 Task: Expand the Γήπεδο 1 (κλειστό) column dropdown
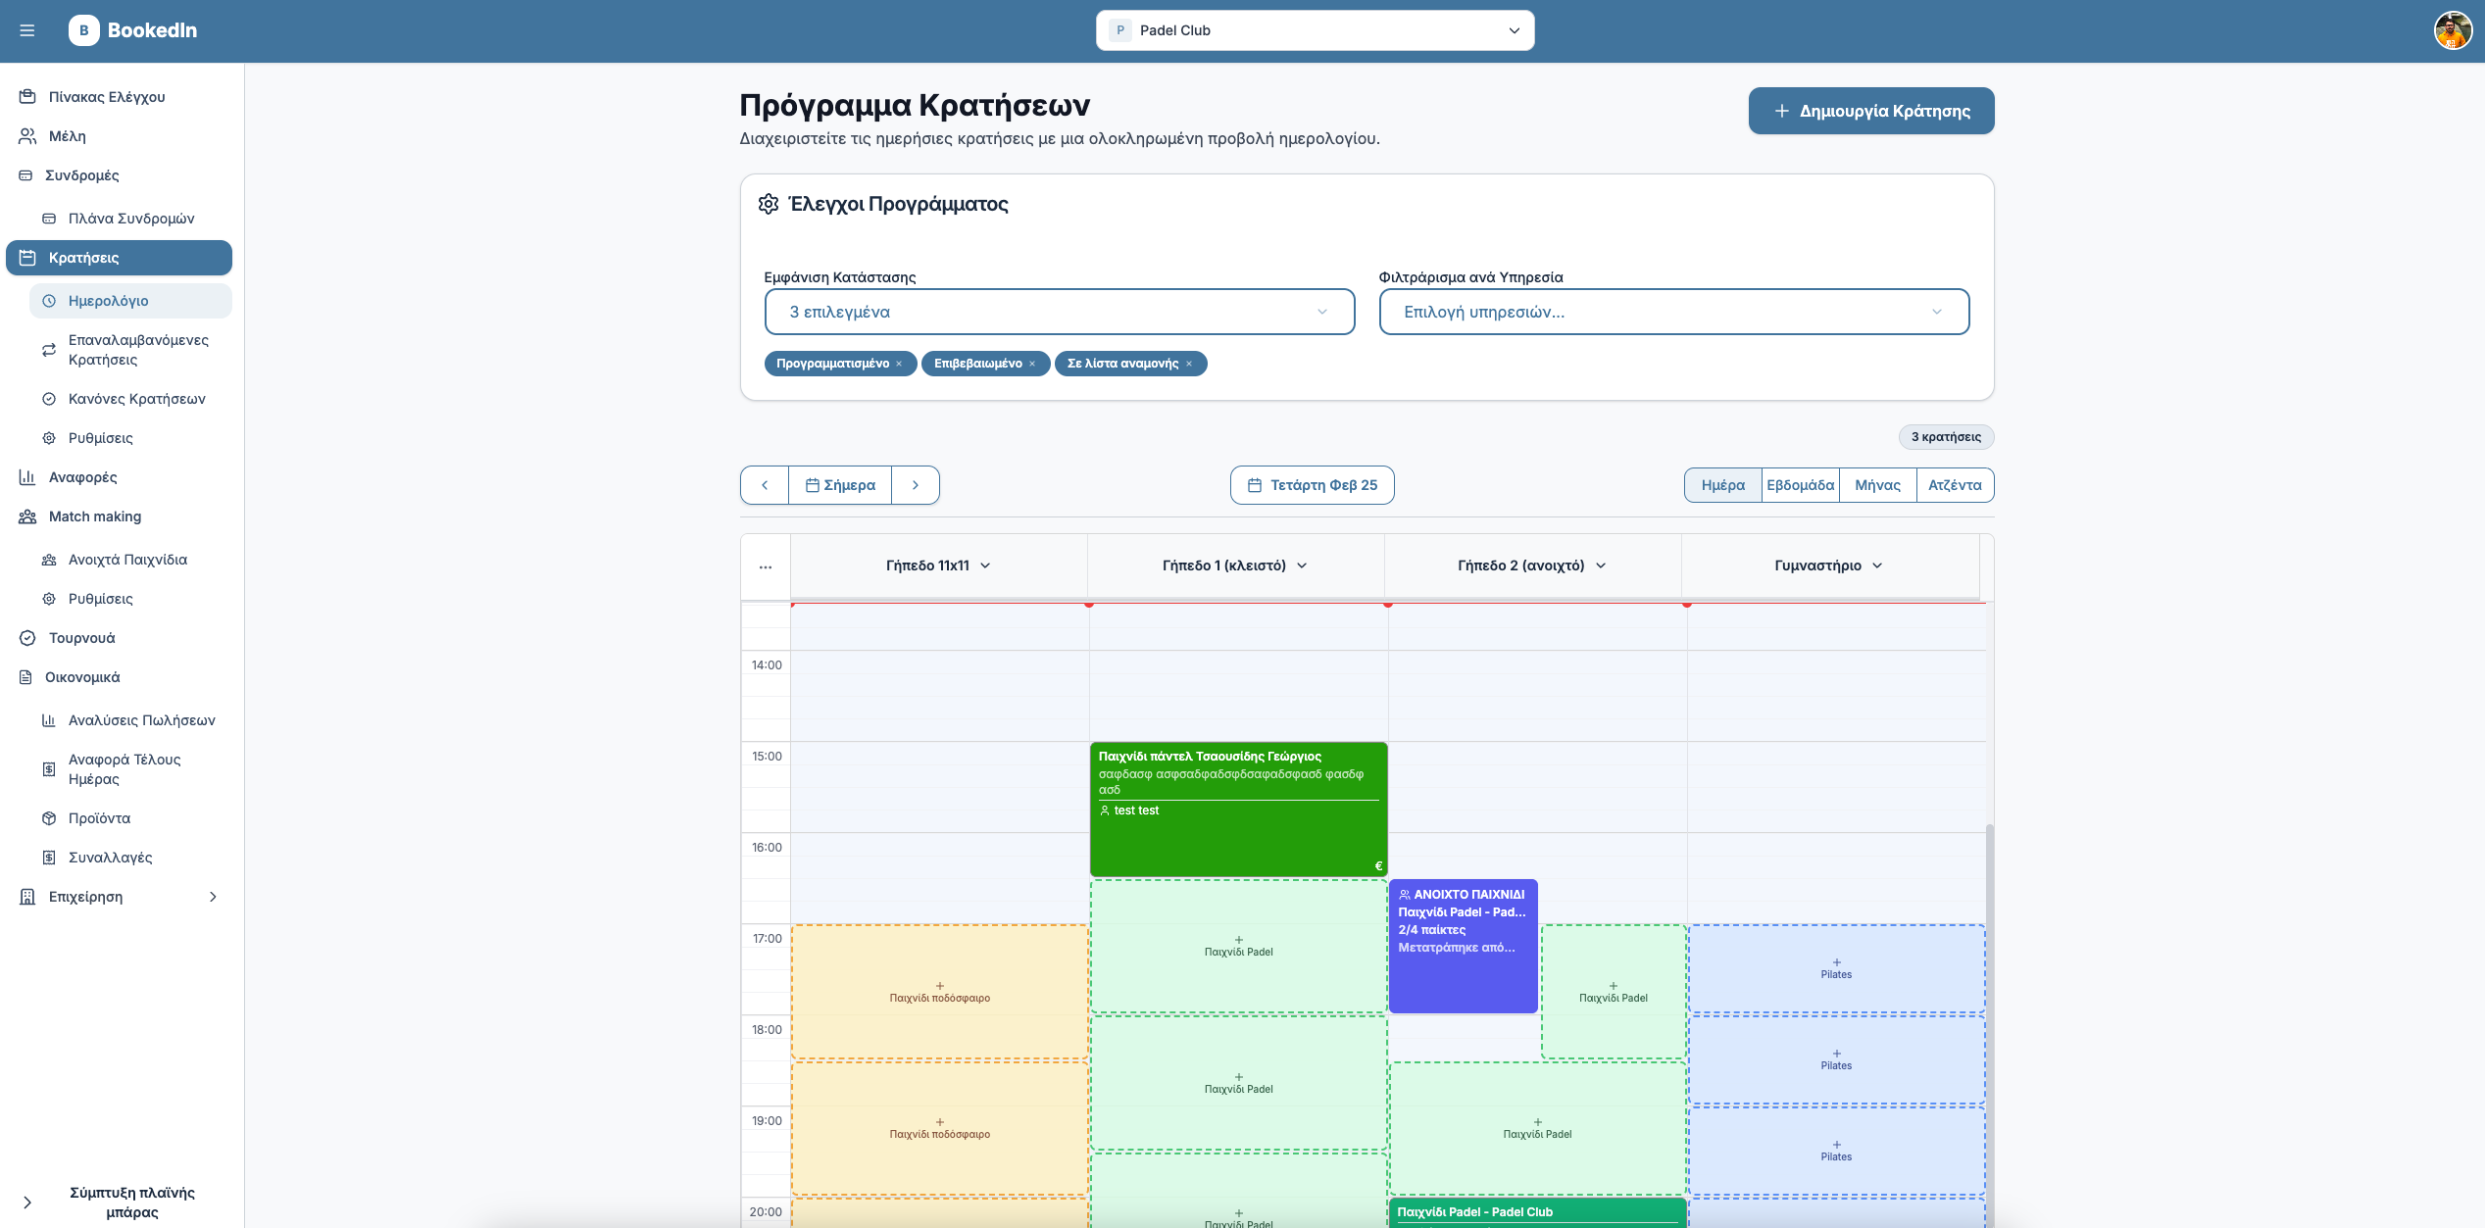pyautogui.click(x=1304, y=565)
